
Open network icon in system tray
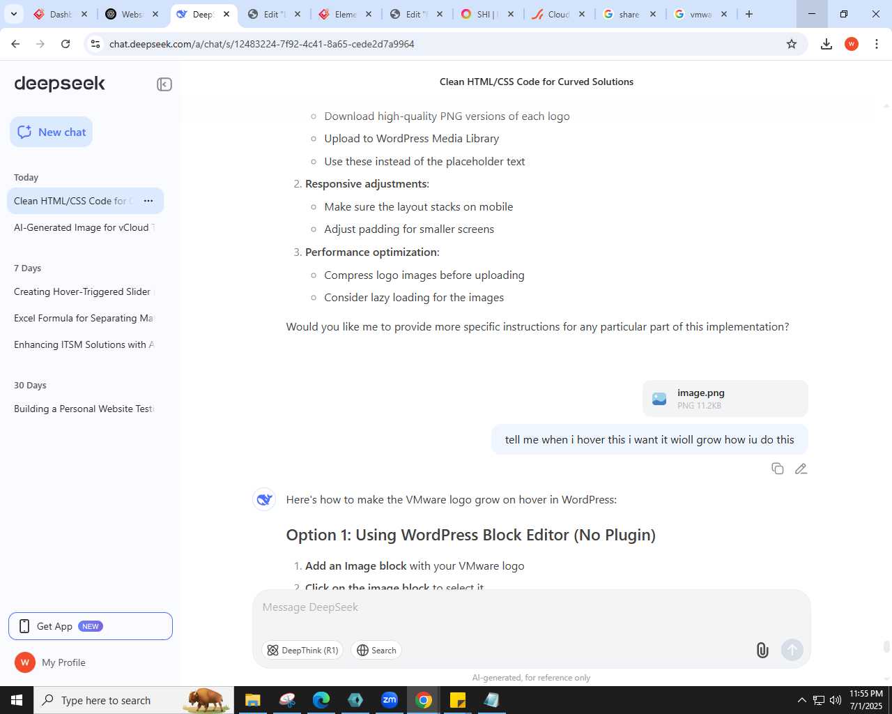(819, 700)
